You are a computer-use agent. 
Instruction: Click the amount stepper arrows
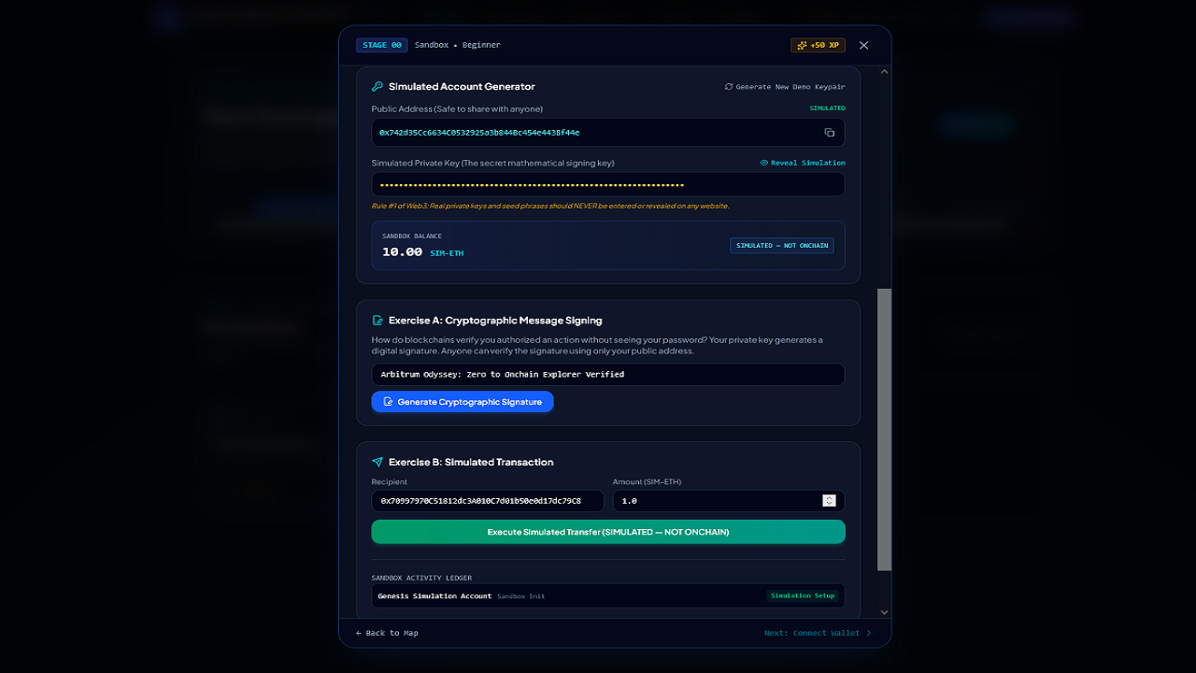(x=829, y=501)
